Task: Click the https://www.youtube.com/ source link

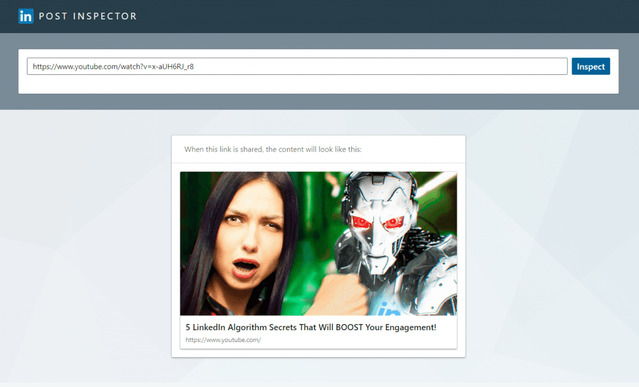Action: pyautogui.click(x=224, y=340)
